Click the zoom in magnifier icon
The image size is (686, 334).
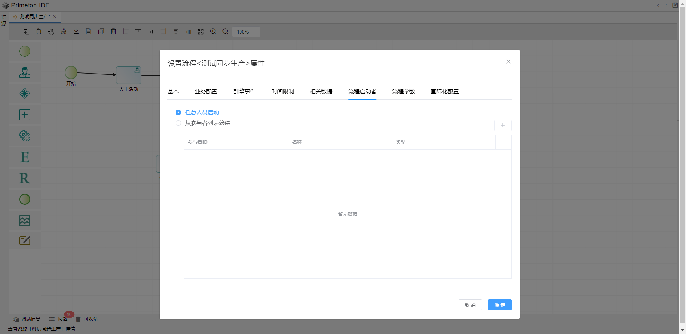pyautogui.click(x=213, y=31)
